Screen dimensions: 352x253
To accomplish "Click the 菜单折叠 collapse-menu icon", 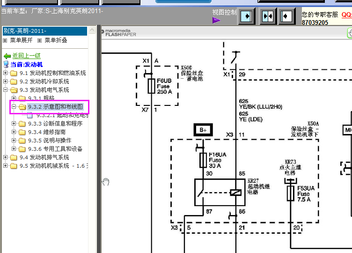I will [39, 41].
